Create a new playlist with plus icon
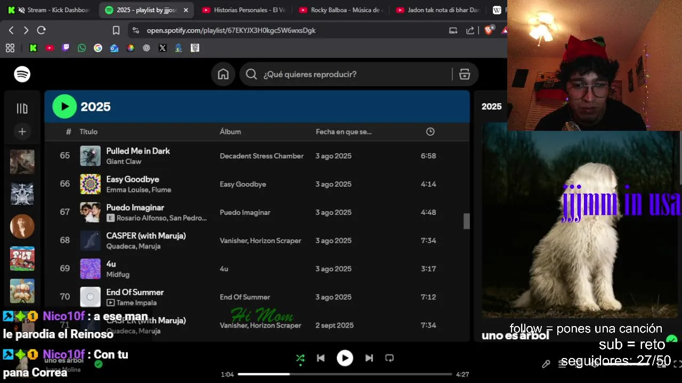682x383 pixels. click(22, 131)
